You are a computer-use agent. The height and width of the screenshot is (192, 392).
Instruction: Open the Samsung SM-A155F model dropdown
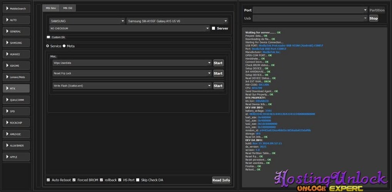177,21
